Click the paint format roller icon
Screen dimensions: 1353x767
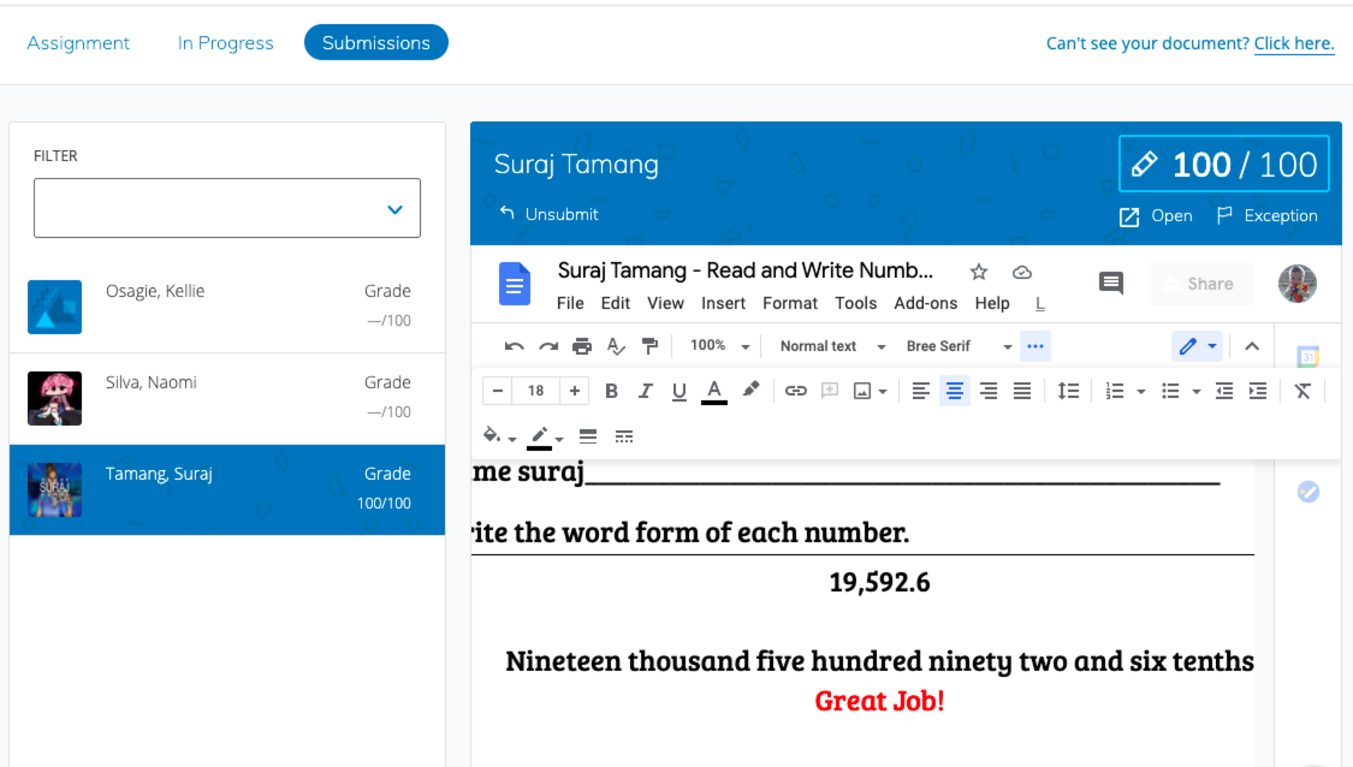pos(649,346)
